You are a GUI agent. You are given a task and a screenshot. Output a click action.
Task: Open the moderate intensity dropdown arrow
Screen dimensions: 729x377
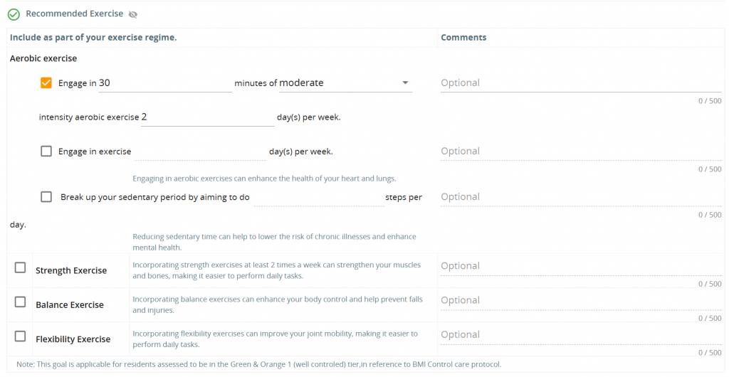click(405, 83)
